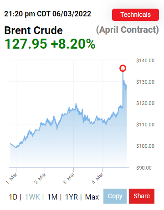This screenshot has height=210, width=164.
Task: Click the +8.20% change figure
Action: (x=73, y=44)
